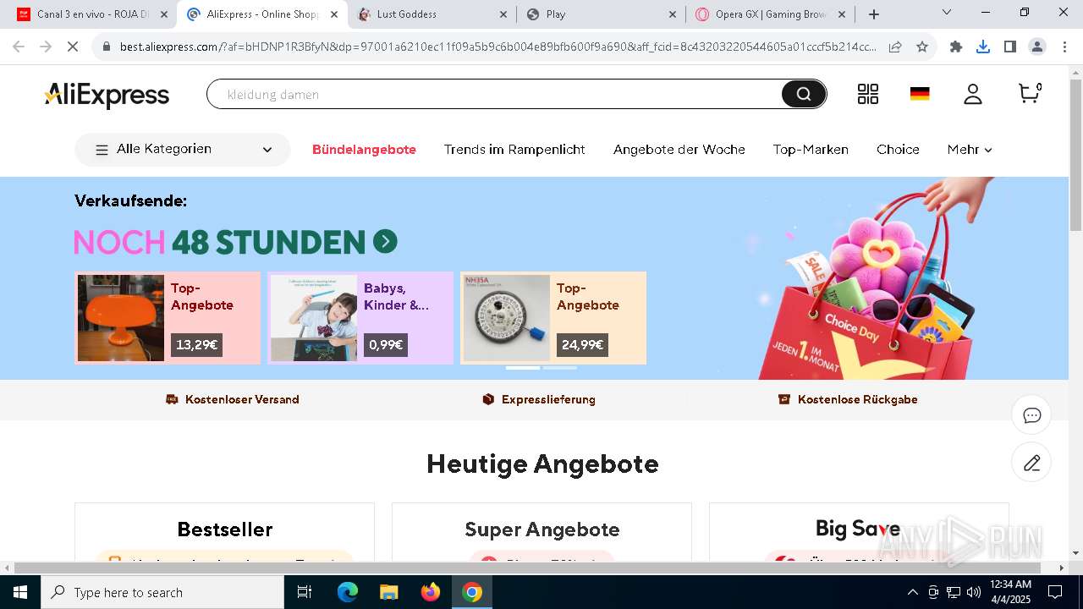Open the Chrome downloads icon
Viewport: 1083px width, 609px height.
click(x=983, y=47)
